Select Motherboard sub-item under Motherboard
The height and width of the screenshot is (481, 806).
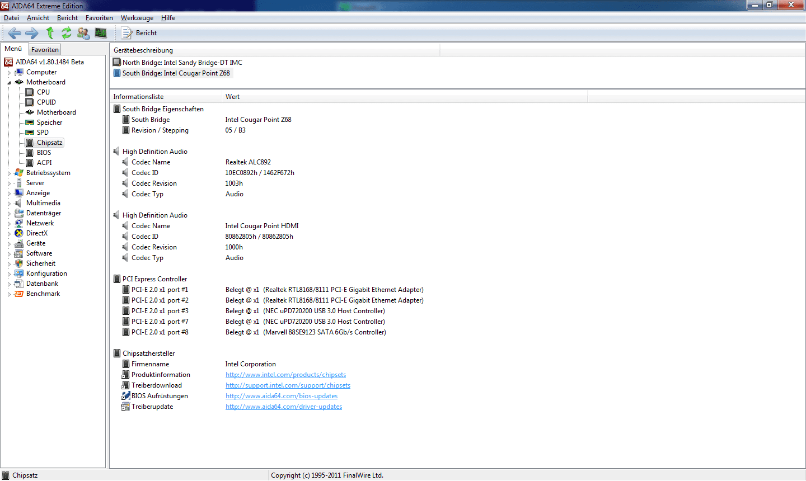click(56, 112)
